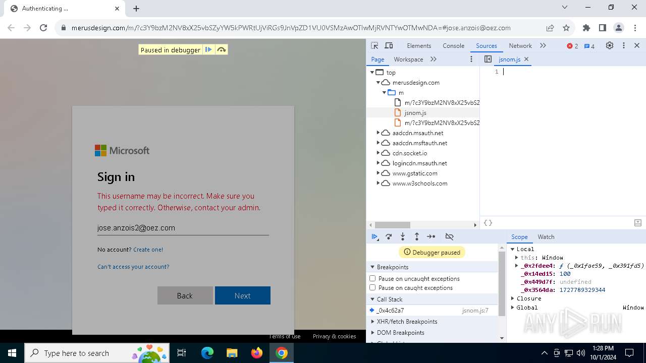Click the debugger sidebar vertical scrollbar
The width and height of the screenshot is (646, 363).
click(502, 283)
